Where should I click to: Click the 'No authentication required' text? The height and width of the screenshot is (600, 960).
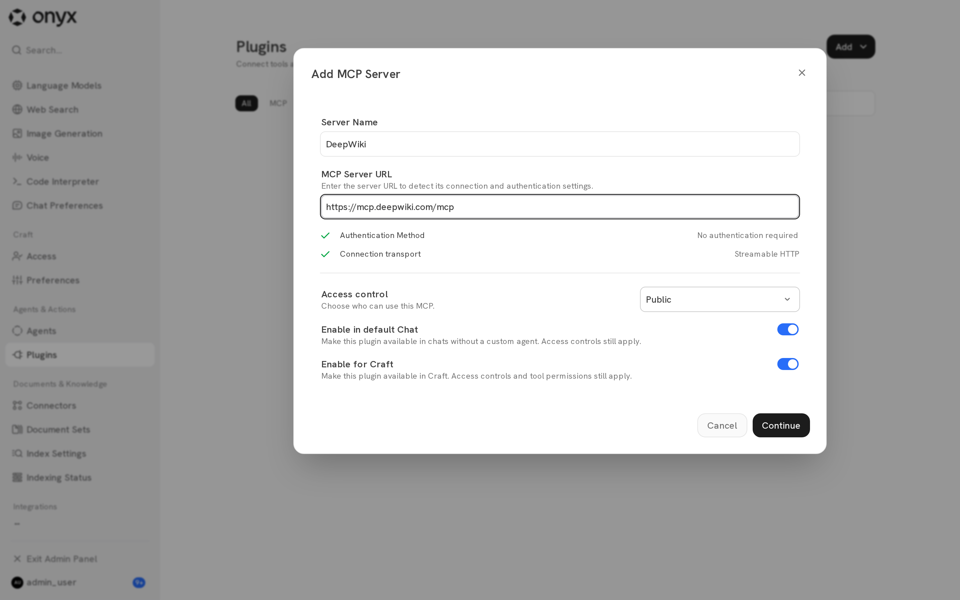(747, 235)
